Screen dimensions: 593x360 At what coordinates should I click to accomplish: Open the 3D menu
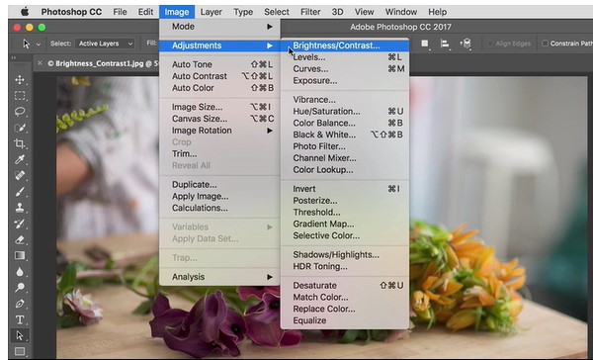pos(337,12)
